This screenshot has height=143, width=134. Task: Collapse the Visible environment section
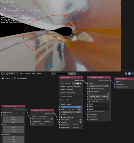click(90, 112)
